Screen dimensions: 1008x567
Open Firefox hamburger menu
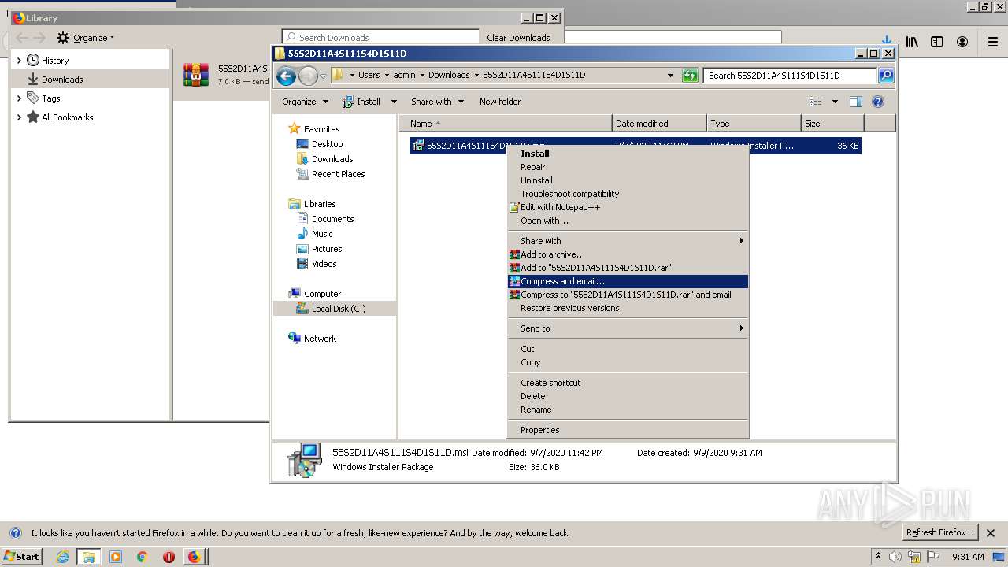coord(993,42)
